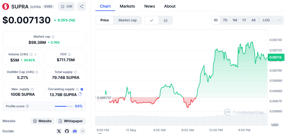Click the $98.38M market cap value
Viewport: 285px width, 134px height.
click(37, 42)
